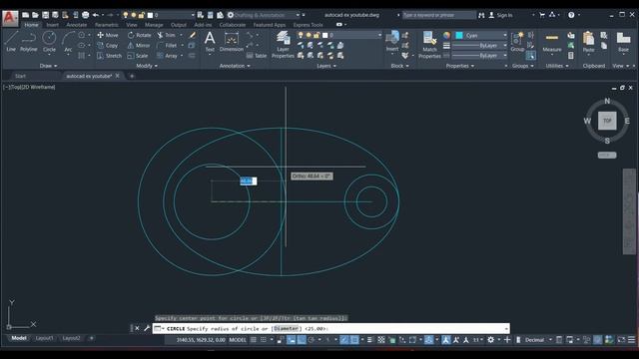Click the Copy tool

pos(108,46)
